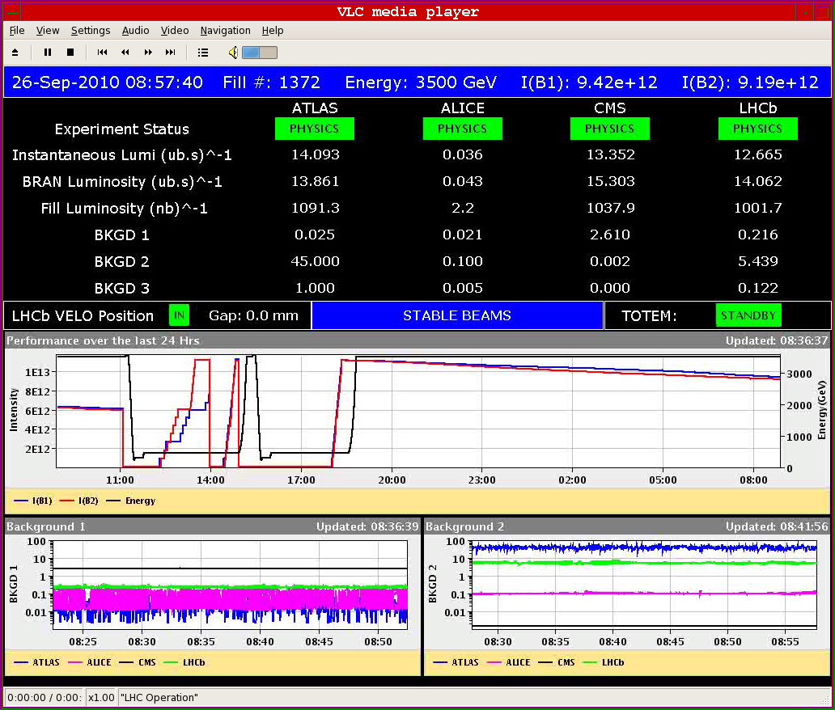Click the I(B2) entry in the performance legend

click(x=78, y=501)
